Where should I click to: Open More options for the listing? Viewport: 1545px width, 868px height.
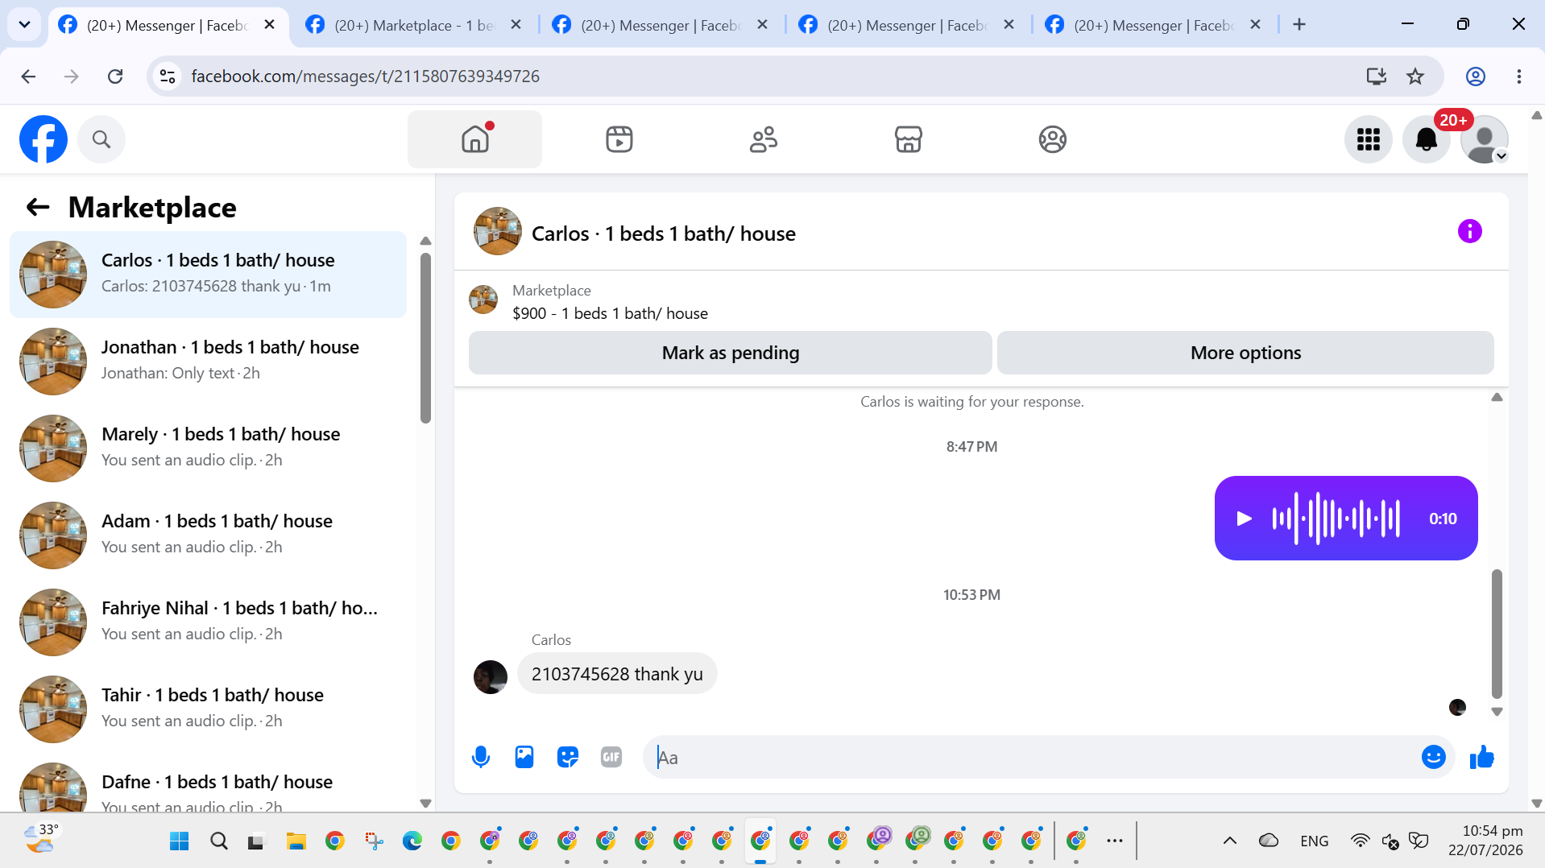[1245, 353]
